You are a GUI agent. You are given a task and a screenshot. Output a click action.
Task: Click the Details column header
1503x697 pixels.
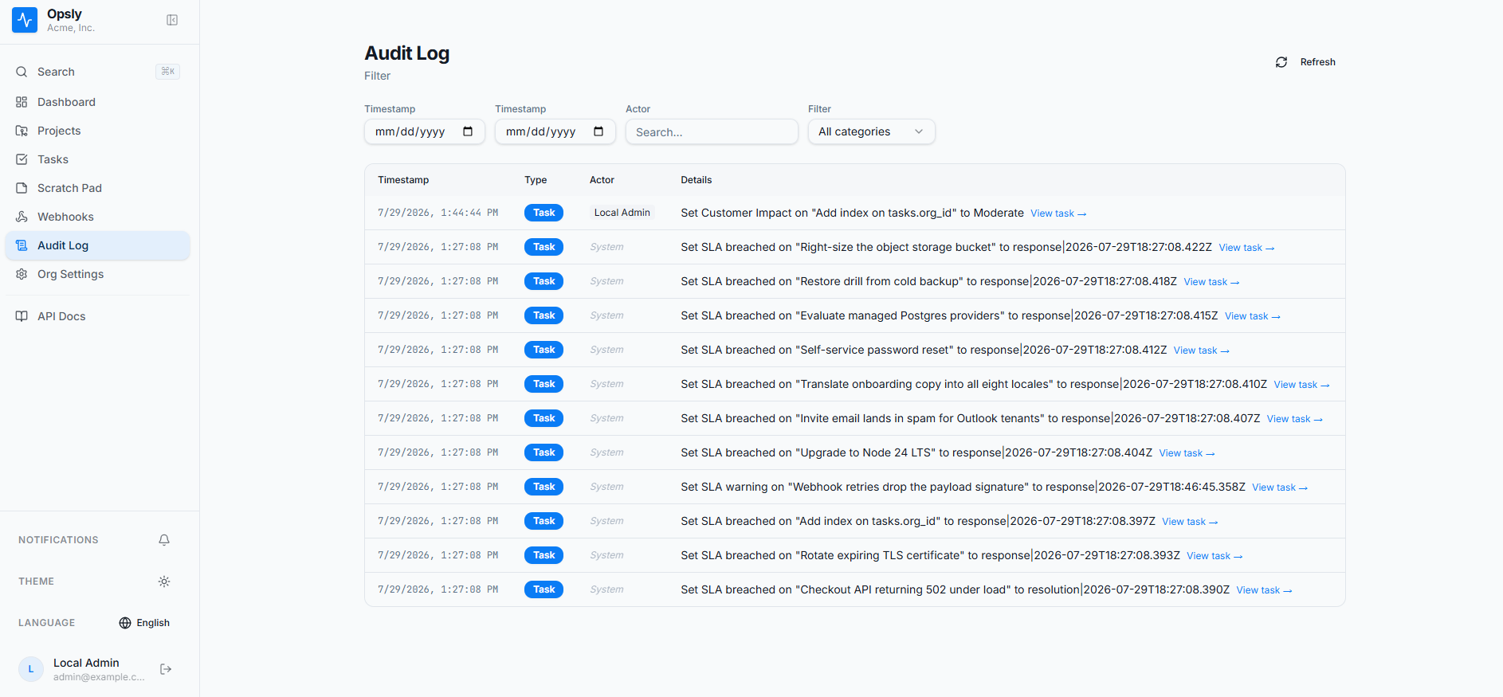(x=697, y=180)
